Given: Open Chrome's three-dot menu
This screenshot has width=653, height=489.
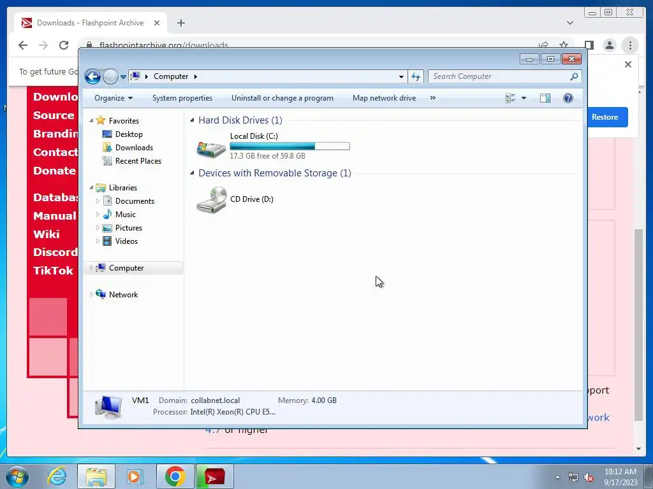Looking at the screenshot, I should pyautogui.click(x=630, y=45).
